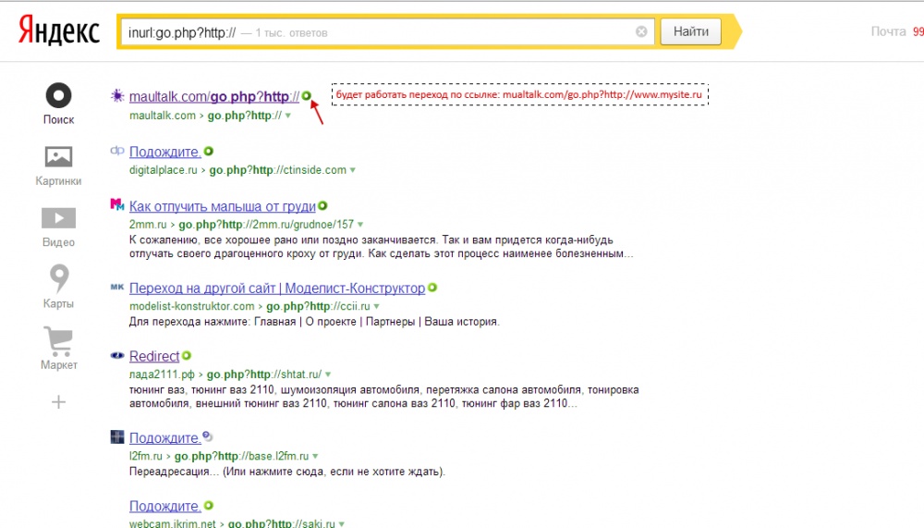This screenshot has width=924, height=528.
Task: Expand dropdown arrow after ctinside.com URL
Action: (352, 170)
